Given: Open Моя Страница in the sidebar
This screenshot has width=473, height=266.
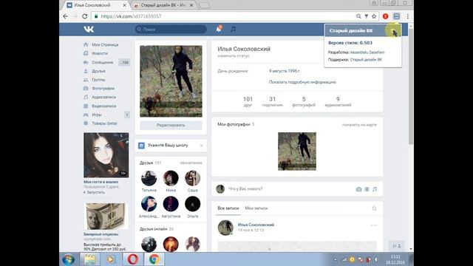Looking at the screenshot, I should point(105,44).
